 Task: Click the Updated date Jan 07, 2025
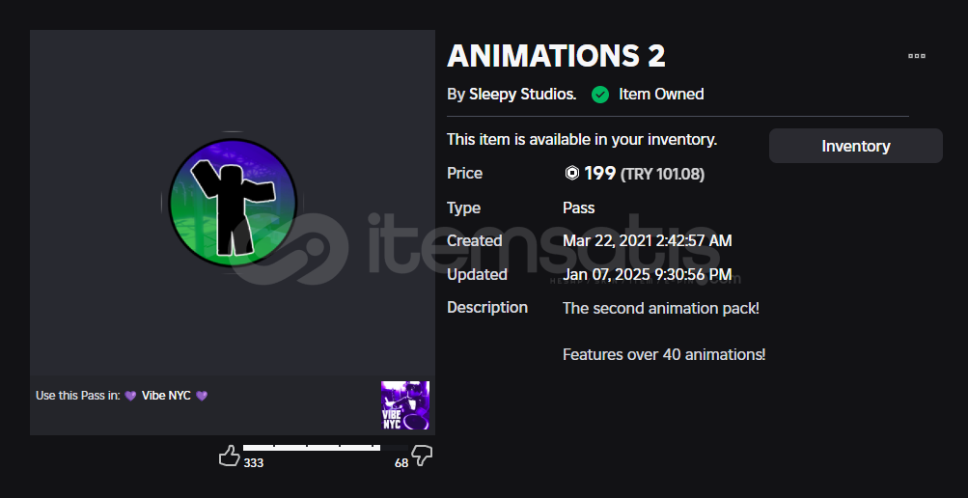[x=648, y=274]
